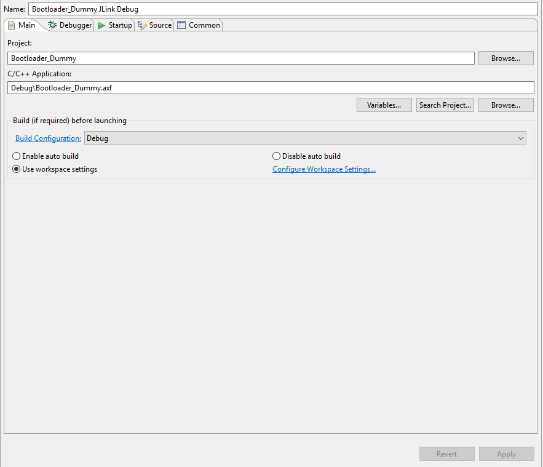Screen dimensions: 543x467
Task: Click the Main tab document icon
Action: point(12,25)
